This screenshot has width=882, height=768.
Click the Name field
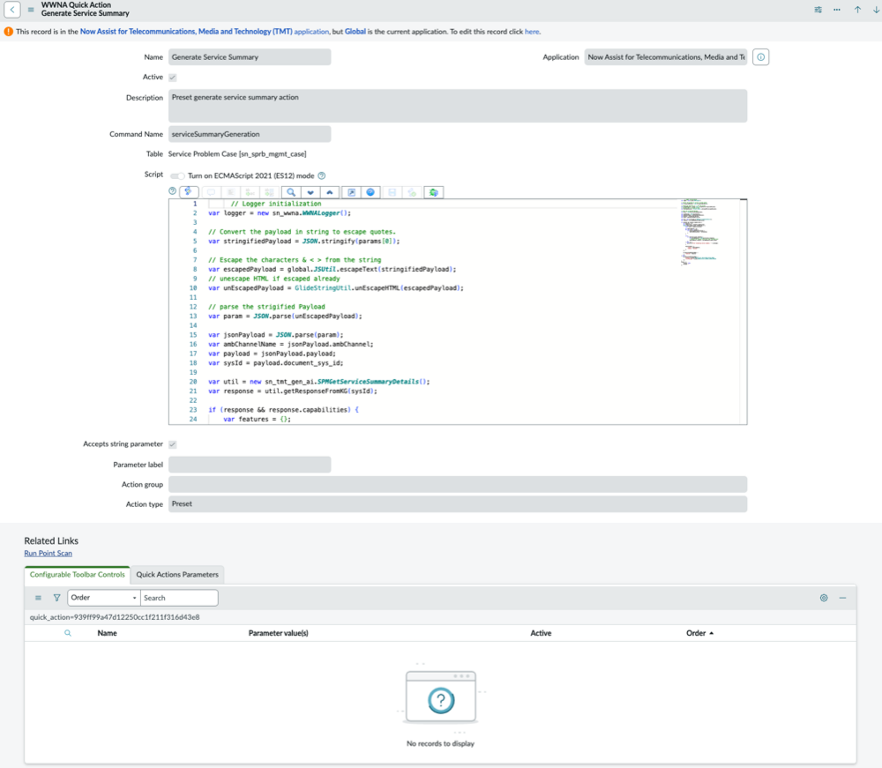click(250, 56)
